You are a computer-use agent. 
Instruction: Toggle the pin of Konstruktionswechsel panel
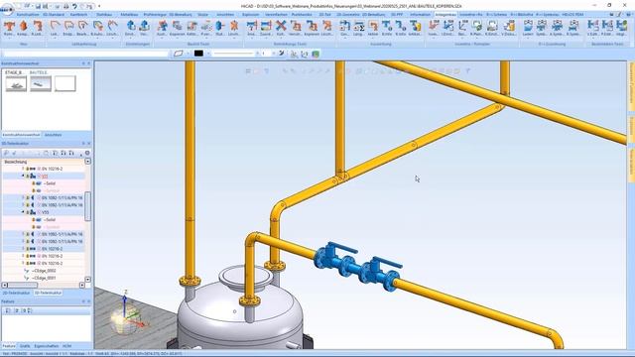pyautogui.click(x=83, y=63)
